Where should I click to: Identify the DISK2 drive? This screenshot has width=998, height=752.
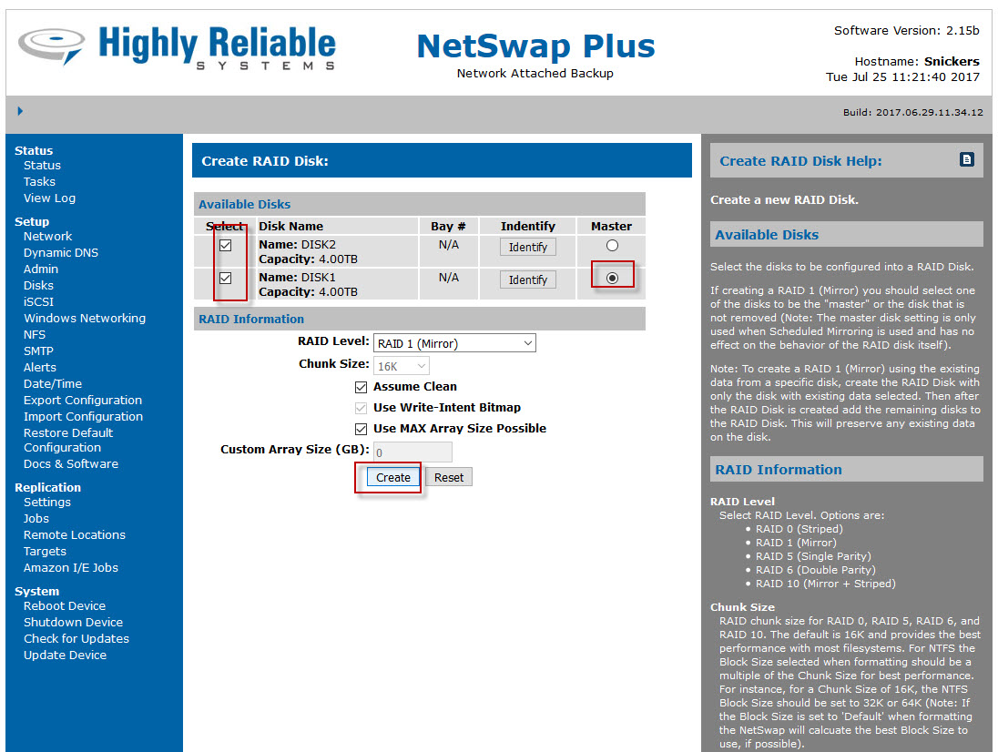(x=527, y=247)
